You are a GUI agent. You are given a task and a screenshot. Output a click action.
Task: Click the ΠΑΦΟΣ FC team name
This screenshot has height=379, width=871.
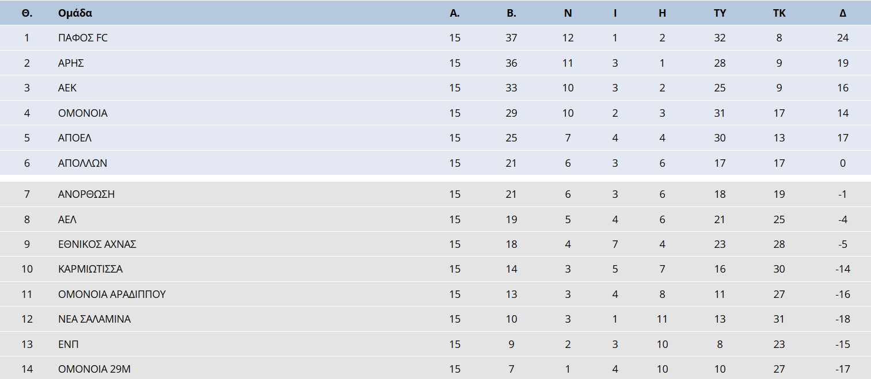click(x=83, y=38)
